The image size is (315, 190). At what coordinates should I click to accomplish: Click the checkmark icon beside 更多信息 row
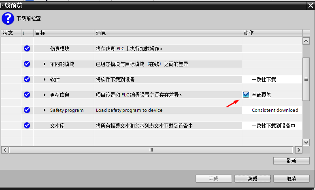pyautogui.click(x=27, y=95)
